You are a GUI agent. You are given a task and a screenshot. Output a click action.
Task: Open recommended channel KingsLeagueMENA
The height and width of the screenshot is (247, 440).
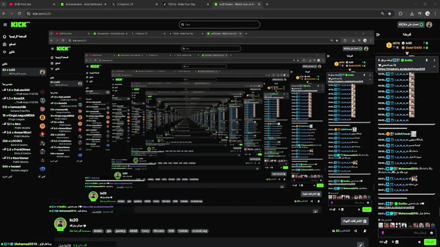click(23, 117)
